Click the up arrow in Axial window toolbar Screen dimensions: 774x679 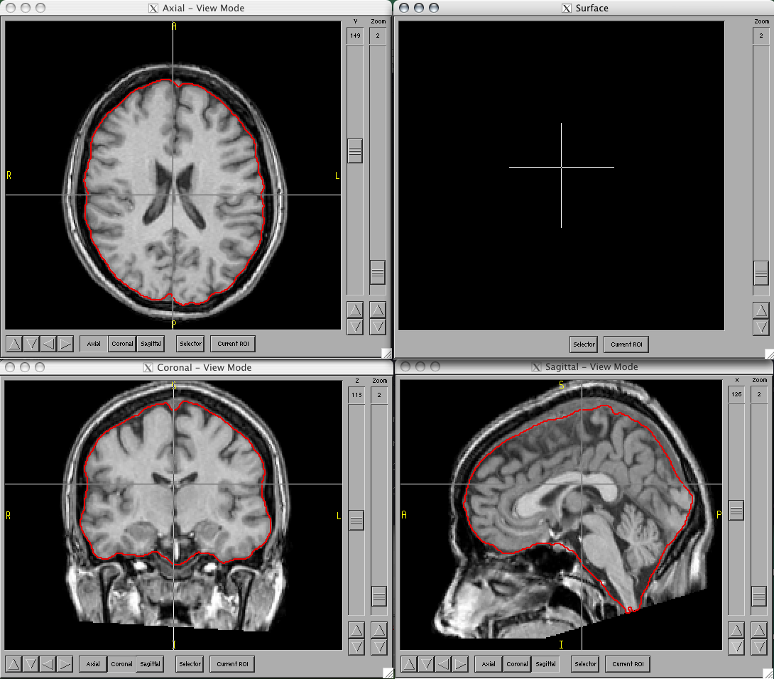[x=13, y=344]
